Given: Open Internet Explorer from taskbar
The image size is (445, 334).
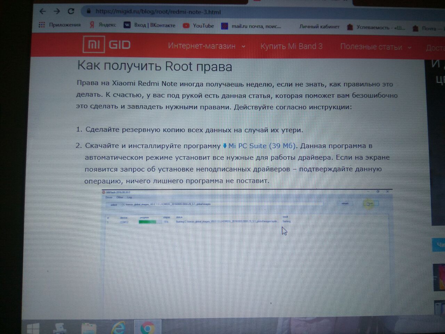Looking at the screenshot, I should (x=118, y=328).
